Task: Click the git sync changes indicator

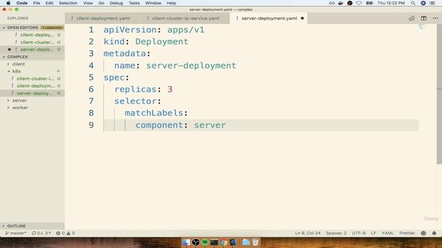Action: tap(41, 233)
